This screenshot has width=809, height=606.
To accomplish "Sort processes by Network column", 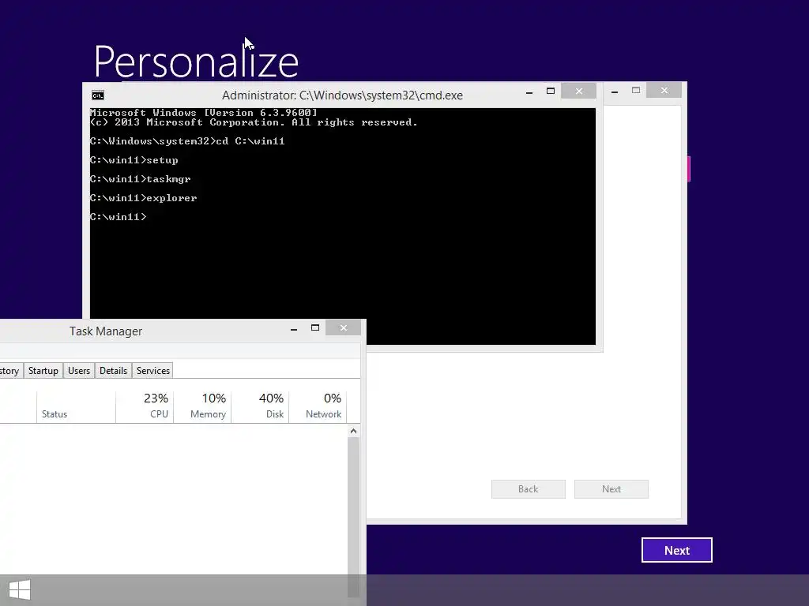I will point(318,406).
